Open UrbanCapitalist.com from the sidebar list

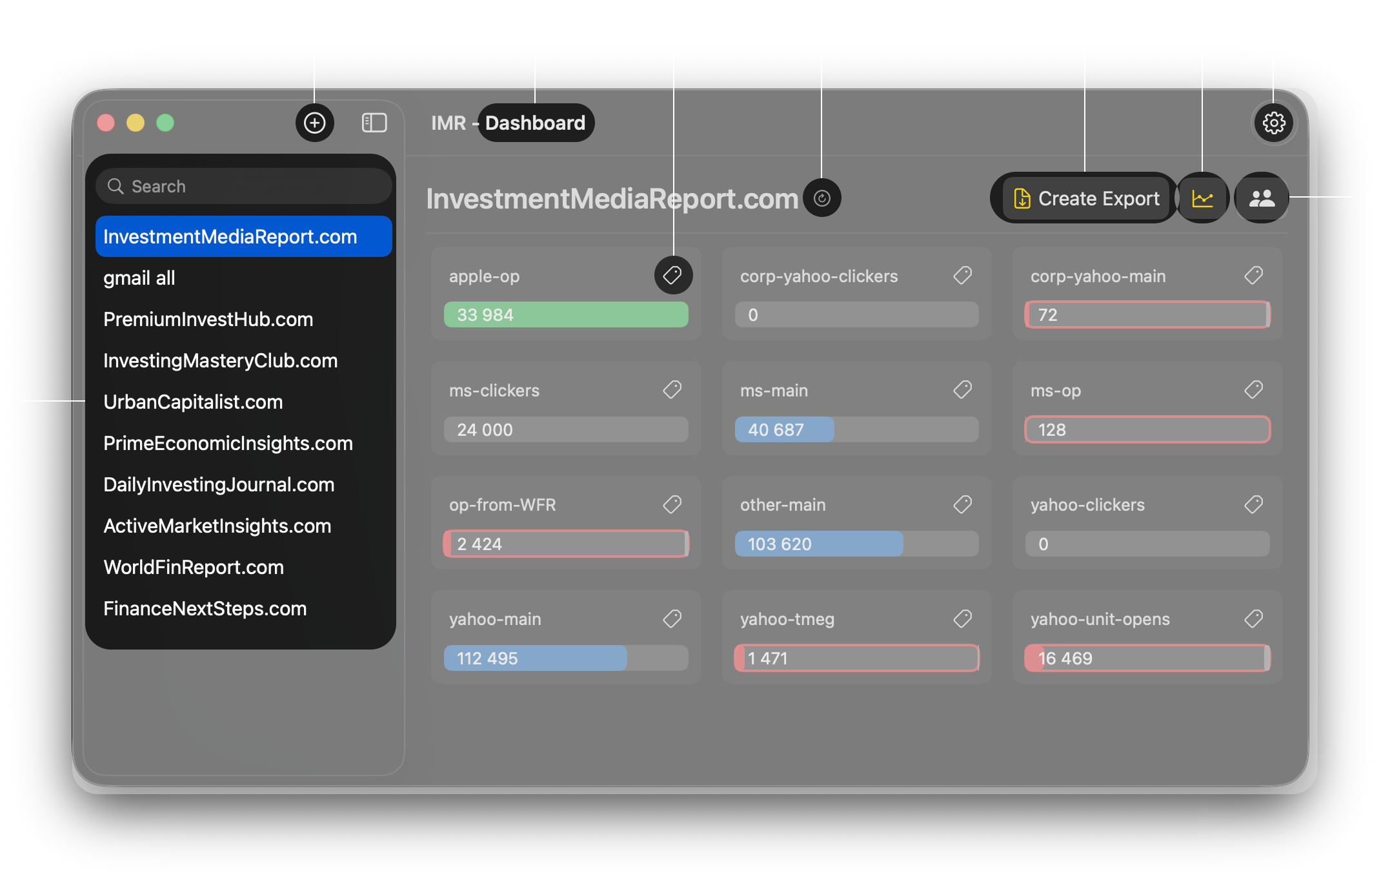point(193,402)
